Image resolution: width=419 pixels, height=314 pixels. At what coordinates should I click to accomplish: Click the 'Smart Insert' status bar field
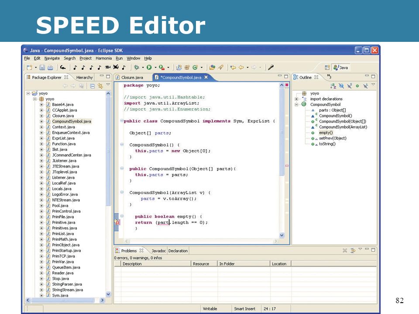(x=244, y=309)
